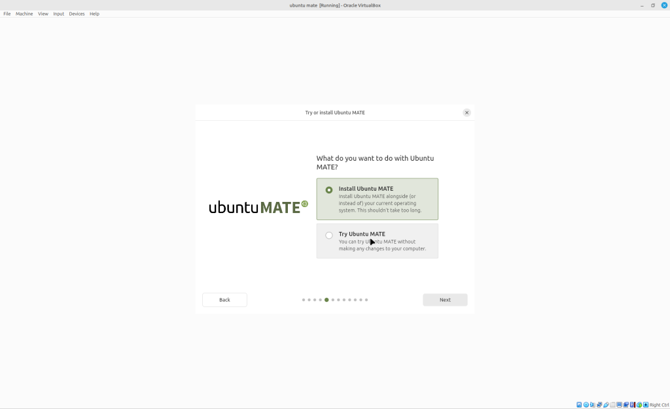Click the Back button in the installer

(x=225, y=300)
